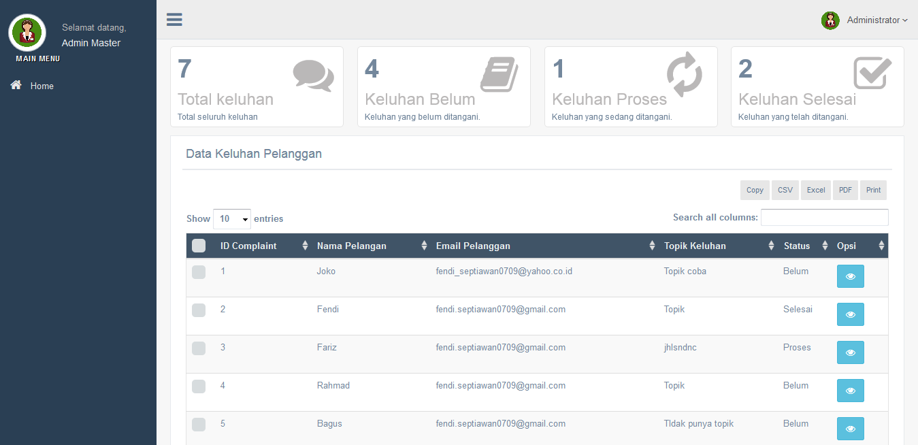Open Joko's yahoo.co.id email link
This screenshot has height=445, width=918.
tap(504, 271)
